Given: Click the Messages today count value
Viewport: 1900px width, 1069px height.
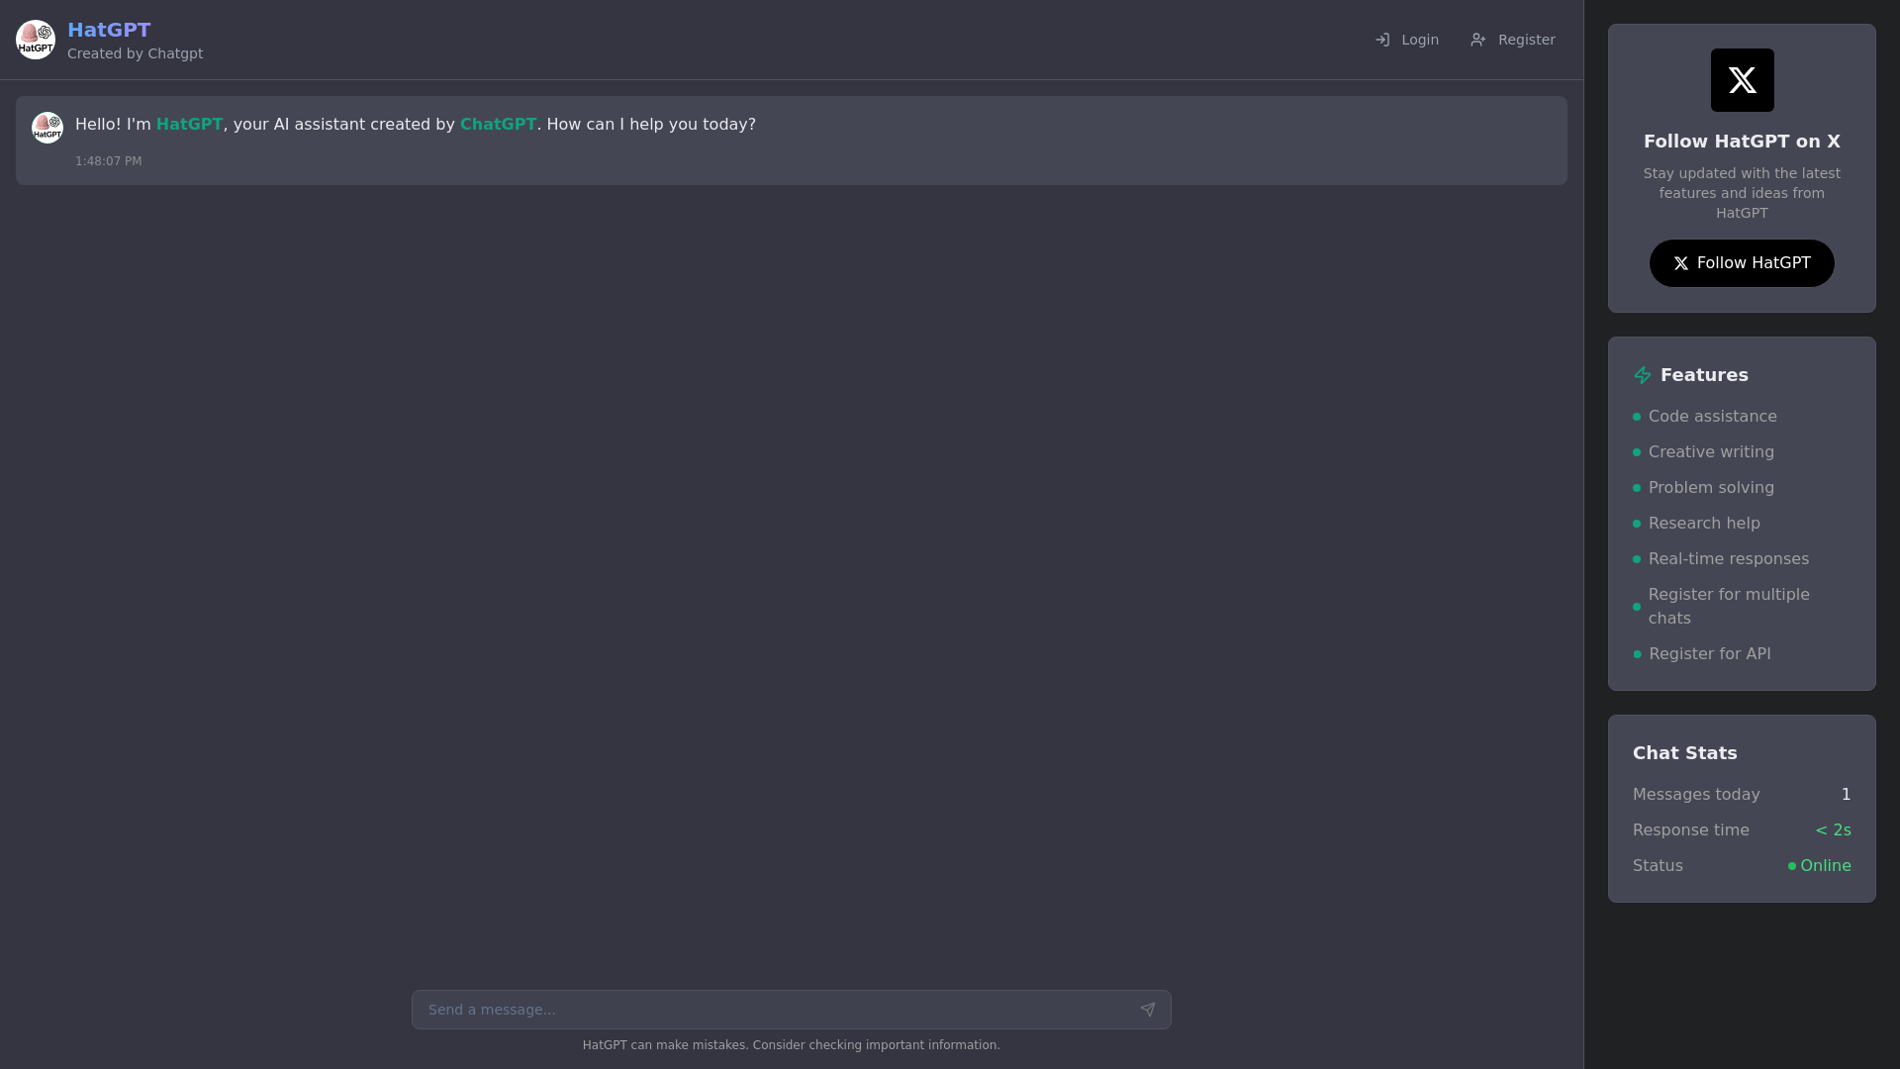Looking at the screenshot, I should point(1846,795).
